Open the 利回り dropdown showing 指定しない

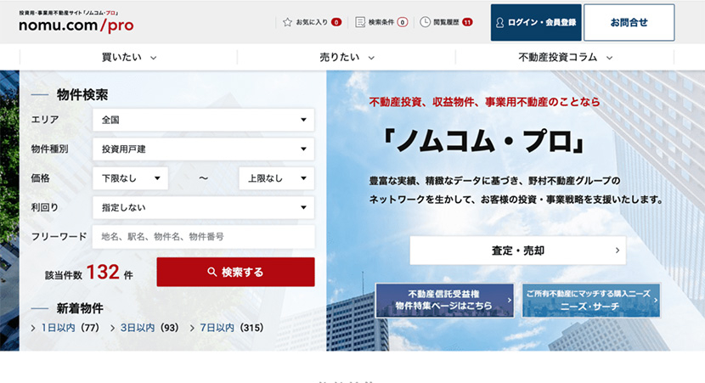[x=203, y=208]
